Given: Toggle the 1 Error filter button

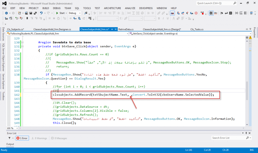Looking at the screenshot, I should 22,138.
